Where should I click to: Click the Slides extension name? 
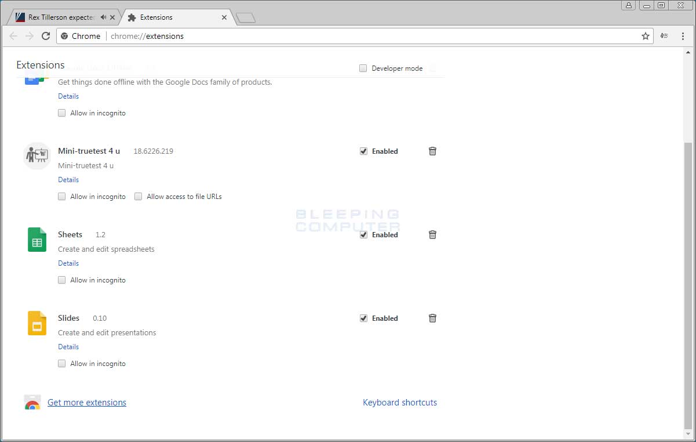[69, 318]
